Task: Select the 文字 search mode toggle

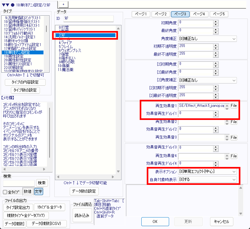Action: (38, 192)
